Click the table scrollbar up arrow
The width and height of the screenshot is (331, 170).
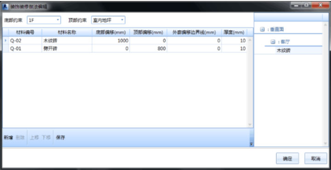pyautogui.click(x=250, y=40)
